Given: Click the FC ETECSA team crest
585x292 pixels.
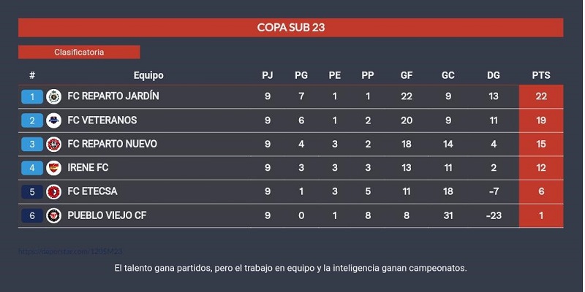Looking at the screenshot, I should click(x=53, y=192).
